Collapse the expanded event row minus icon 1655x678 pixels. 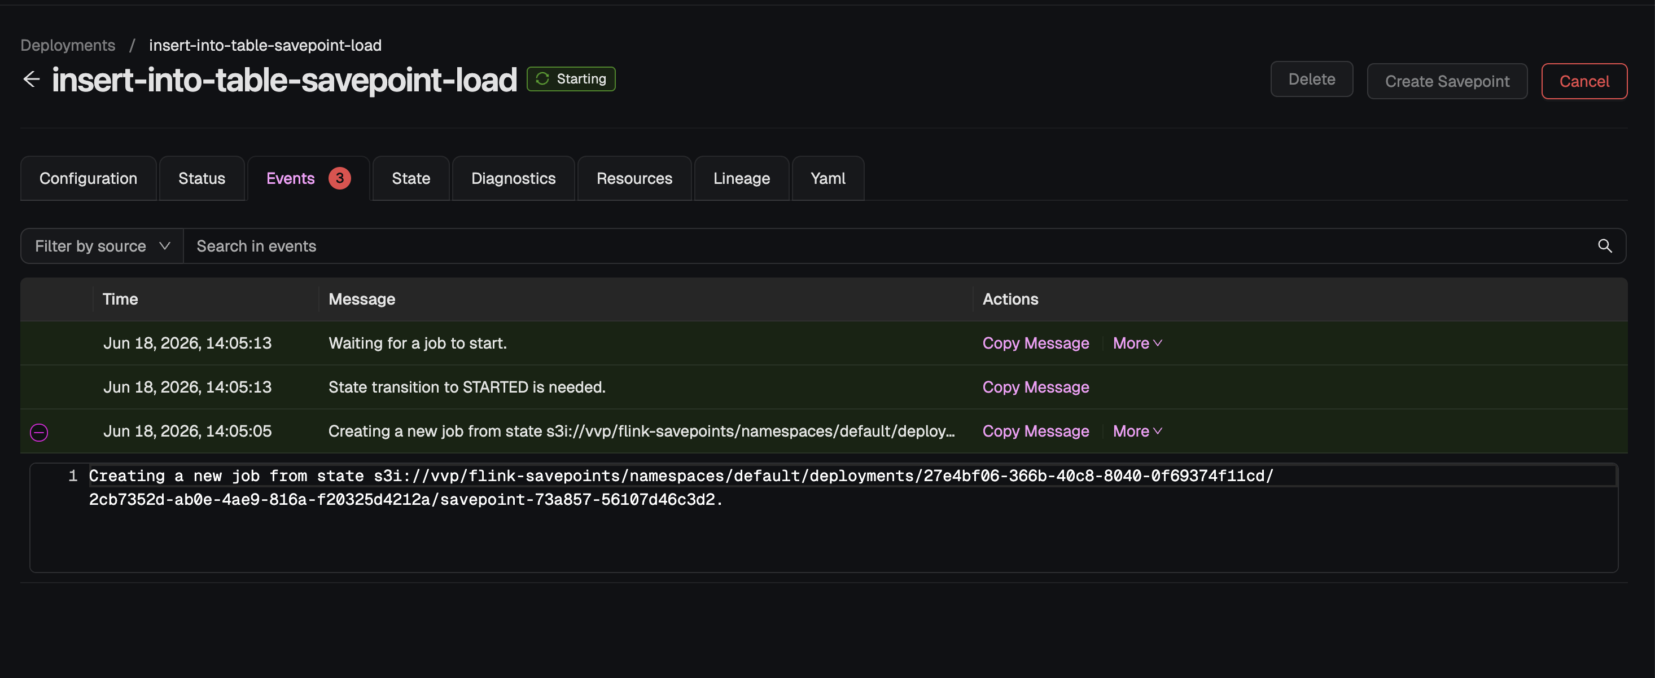pos(39,432)
